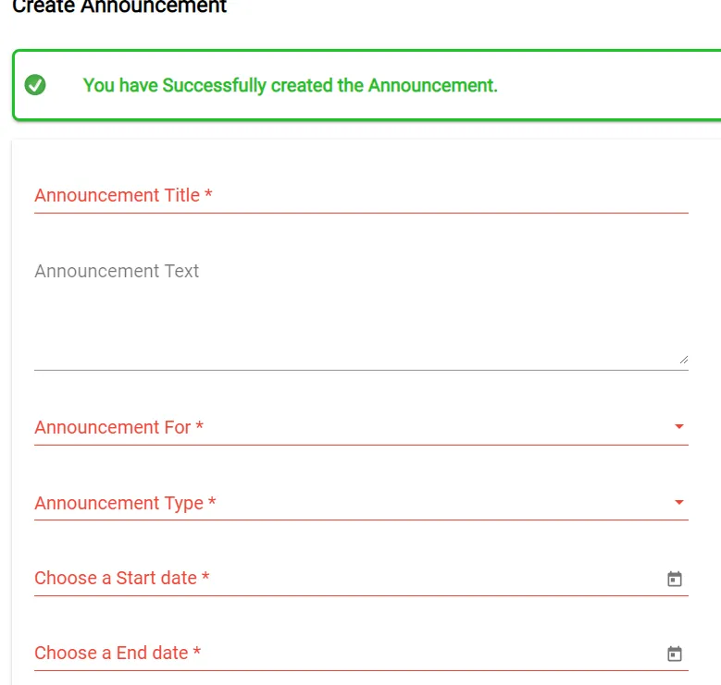721x685 pixels.
Task: Click the asterisk beside Announcement Title
Action: 208,195
